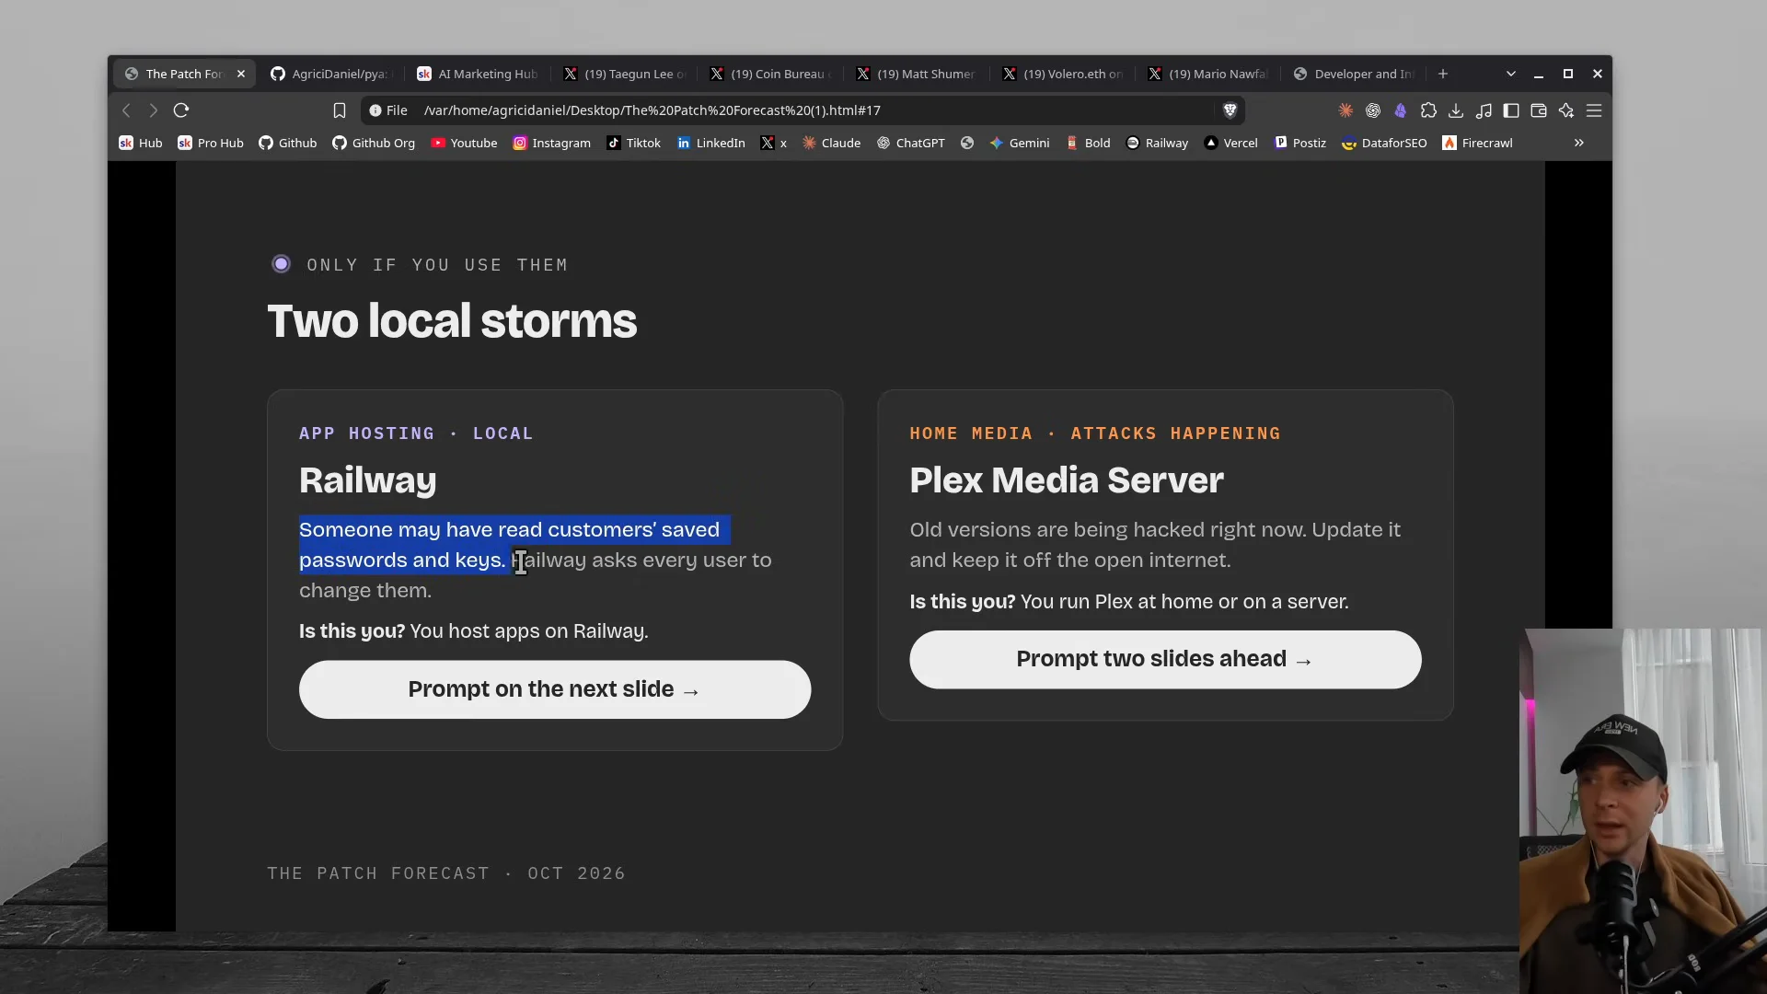This screenshot has height=994, width=1767.
Task: Open the Instagram bookmark
Action: point(552,143)
